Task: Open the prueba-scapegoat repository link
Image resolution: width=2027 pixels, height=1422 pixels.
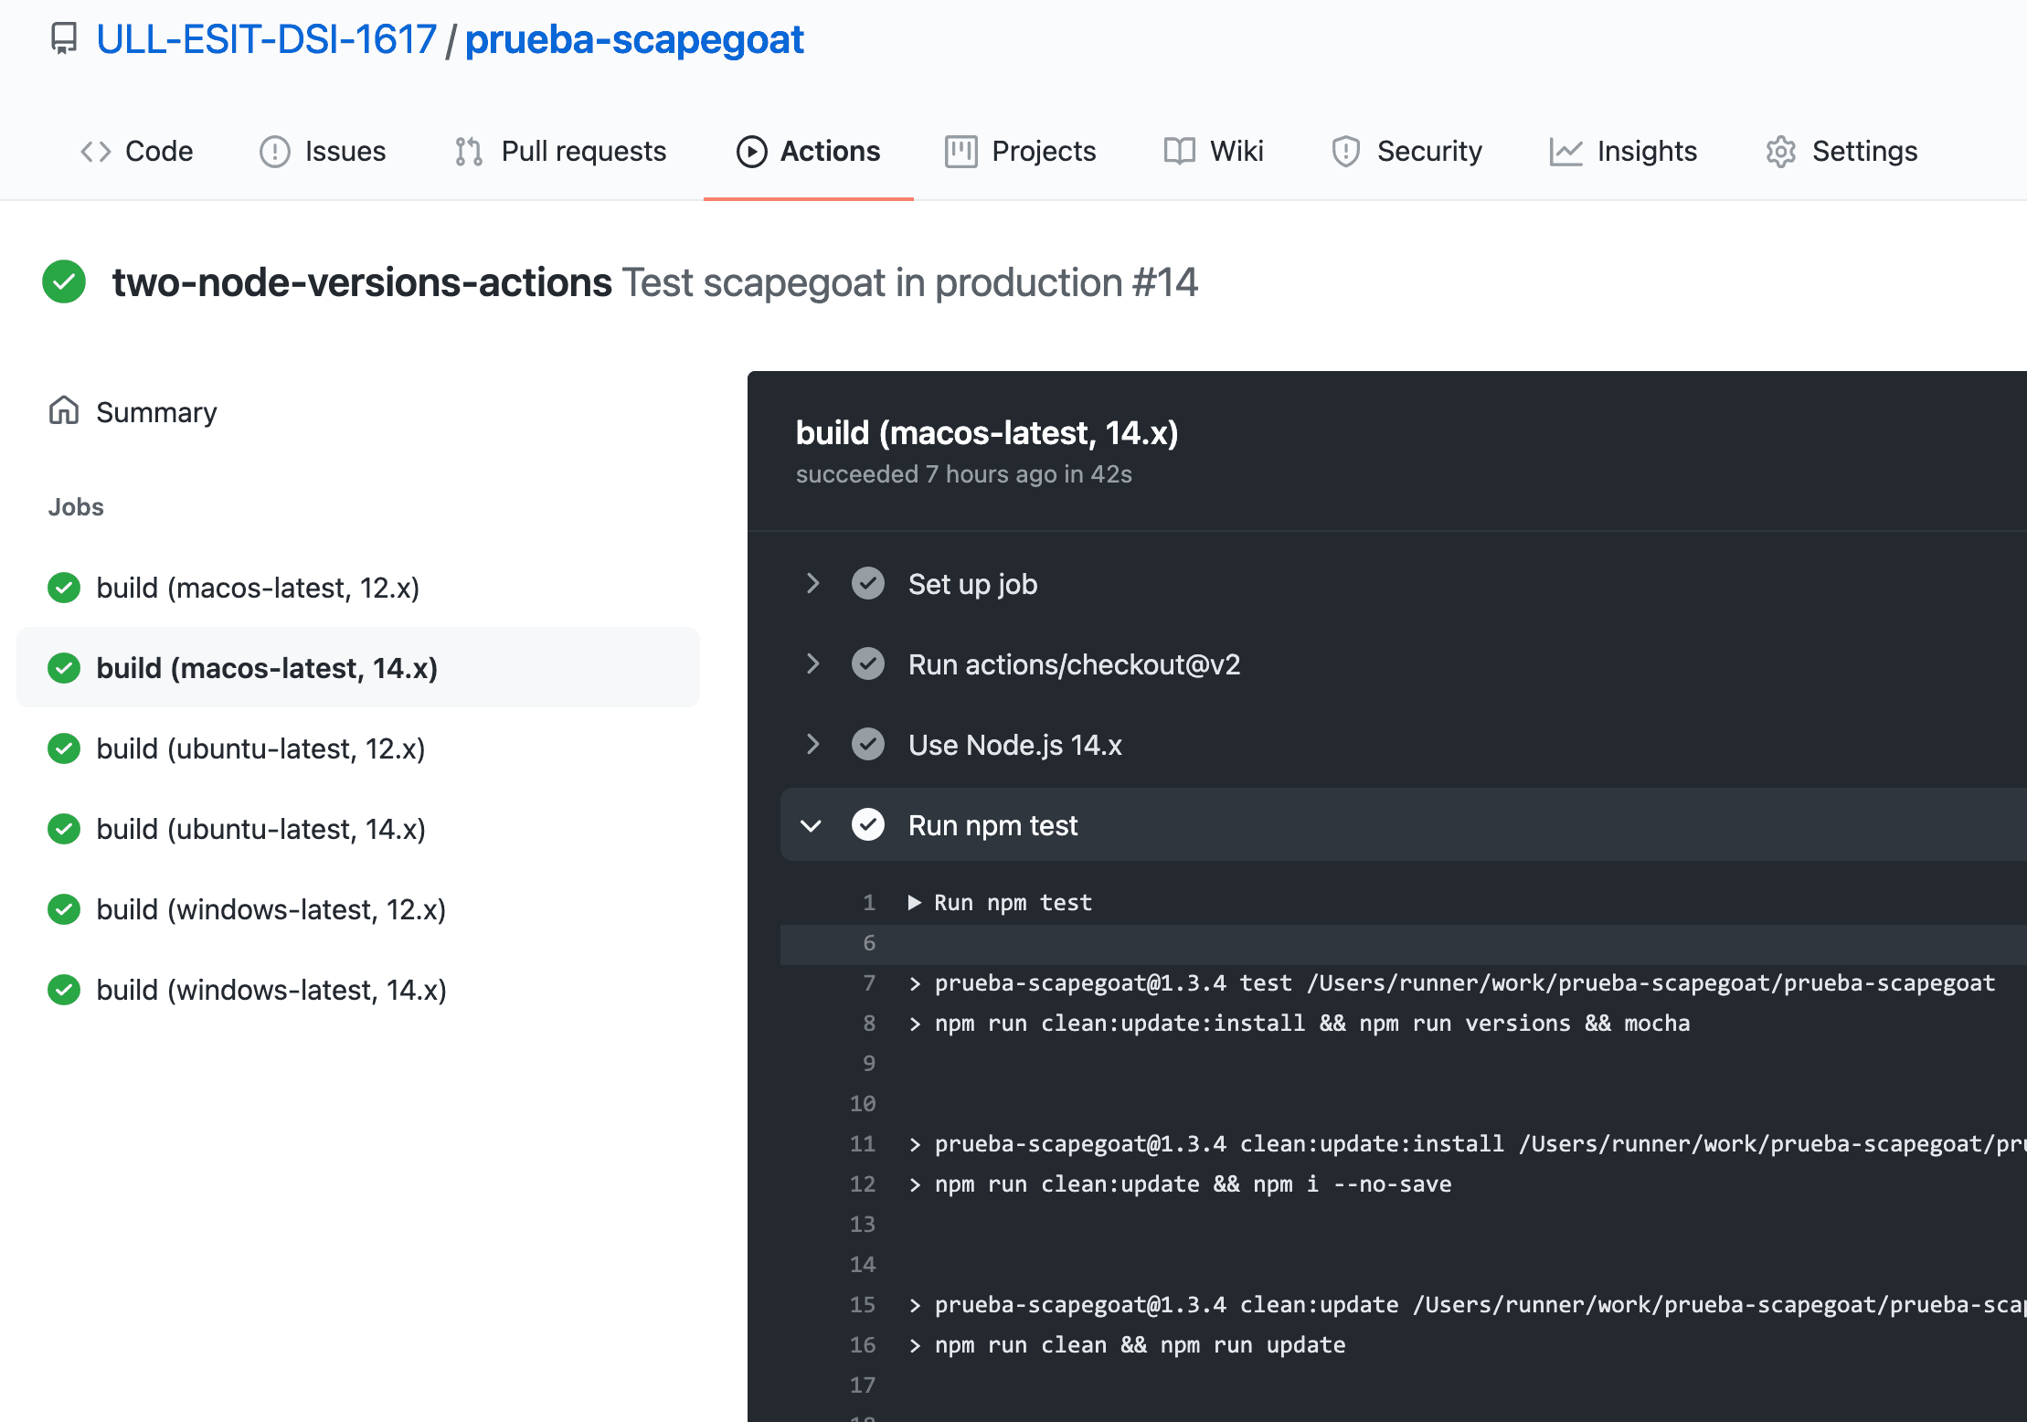Action: point(634,39)
